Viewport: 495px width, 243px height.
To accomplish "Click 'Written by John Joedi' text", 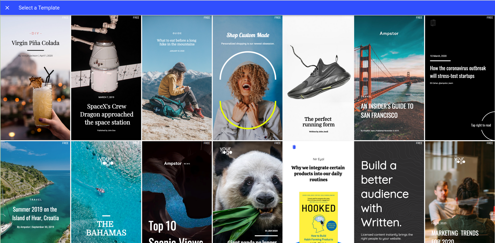I will pos(319,132).
